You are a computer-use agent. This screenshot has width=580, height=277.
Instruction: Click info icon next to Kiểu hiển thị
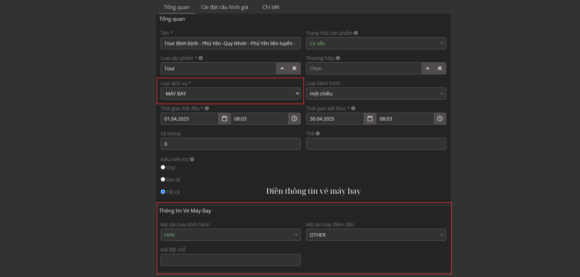pyautogui.click(x=192, y=159)
